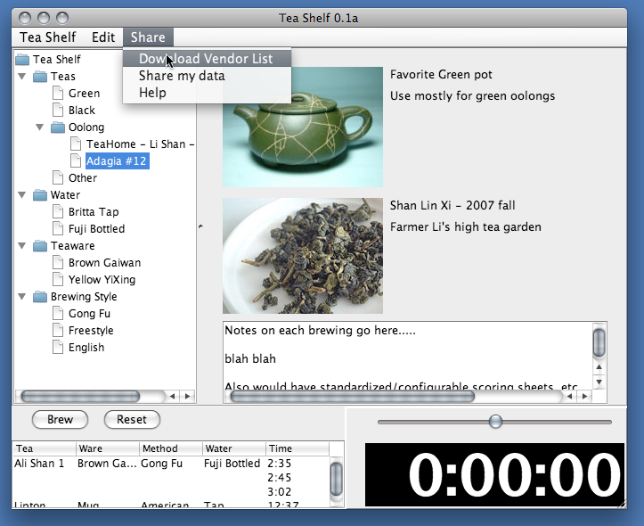Image resolution: width=644 pixels, height=526 pixels.
Task: Click the document icon beside Fuji Bottled
Action: coord(58,229)
